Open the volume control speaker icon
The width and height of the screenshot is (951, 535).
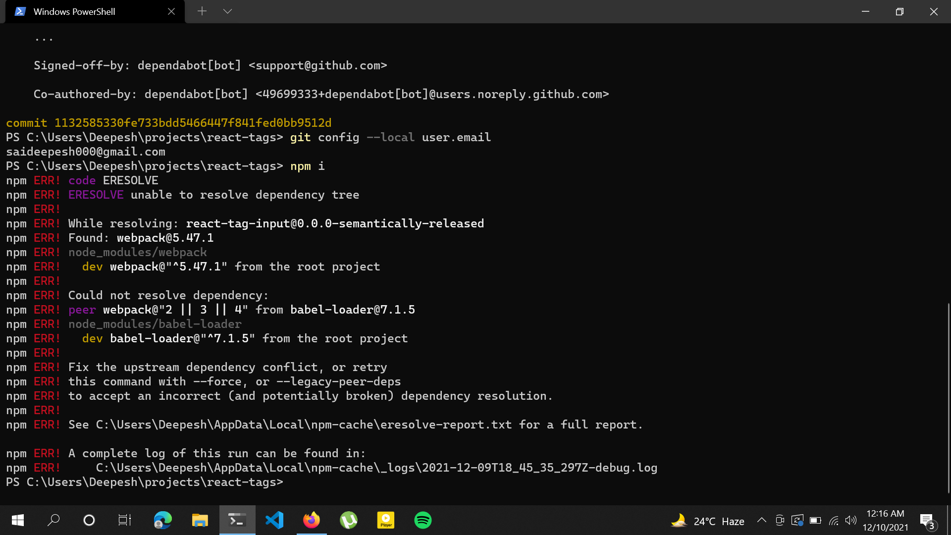coord(851,520)
